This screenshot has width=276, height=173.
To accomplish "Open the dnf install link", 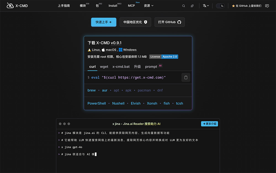I will coord(160,90).
